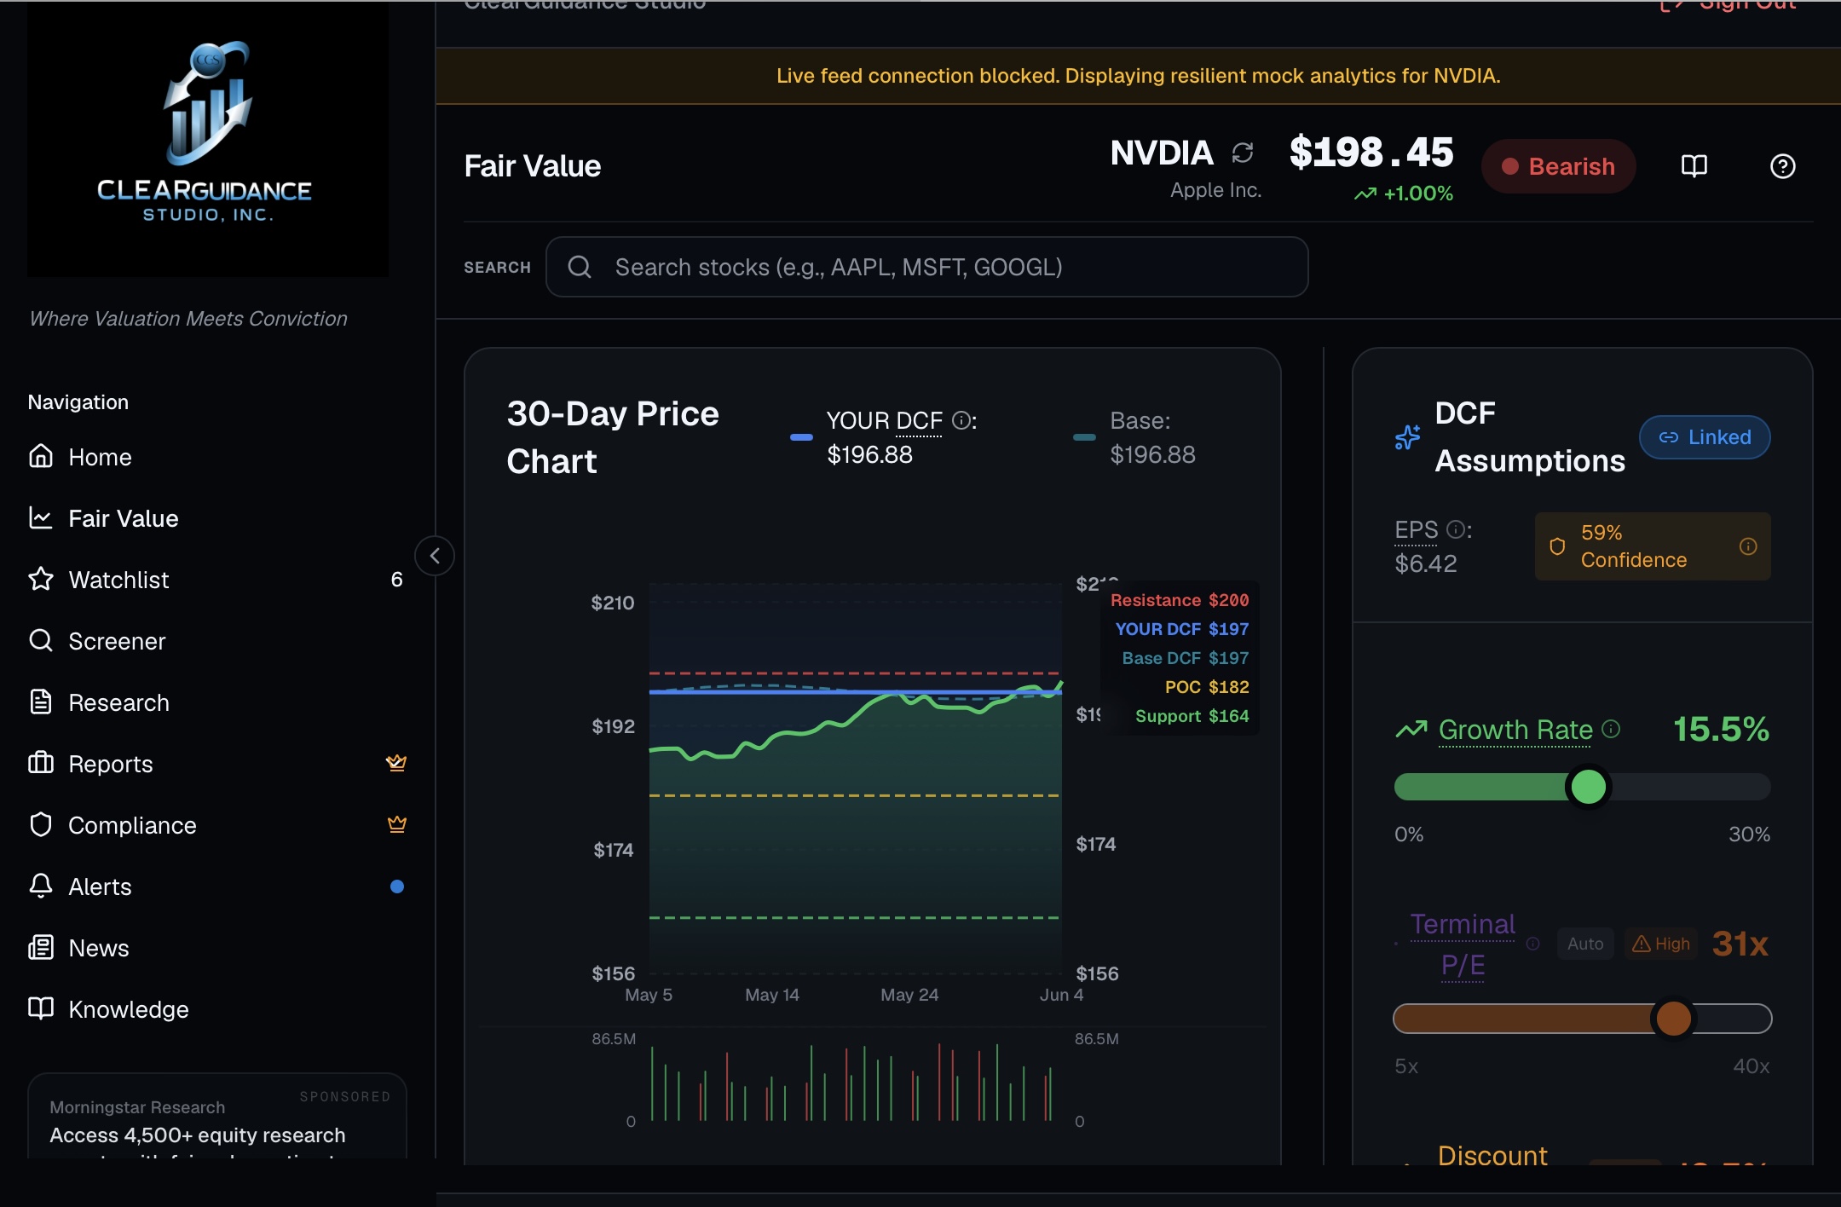Click the Watchlist star icon
The width and height of the screenshot is (1841, 1207).
point(41,579)
